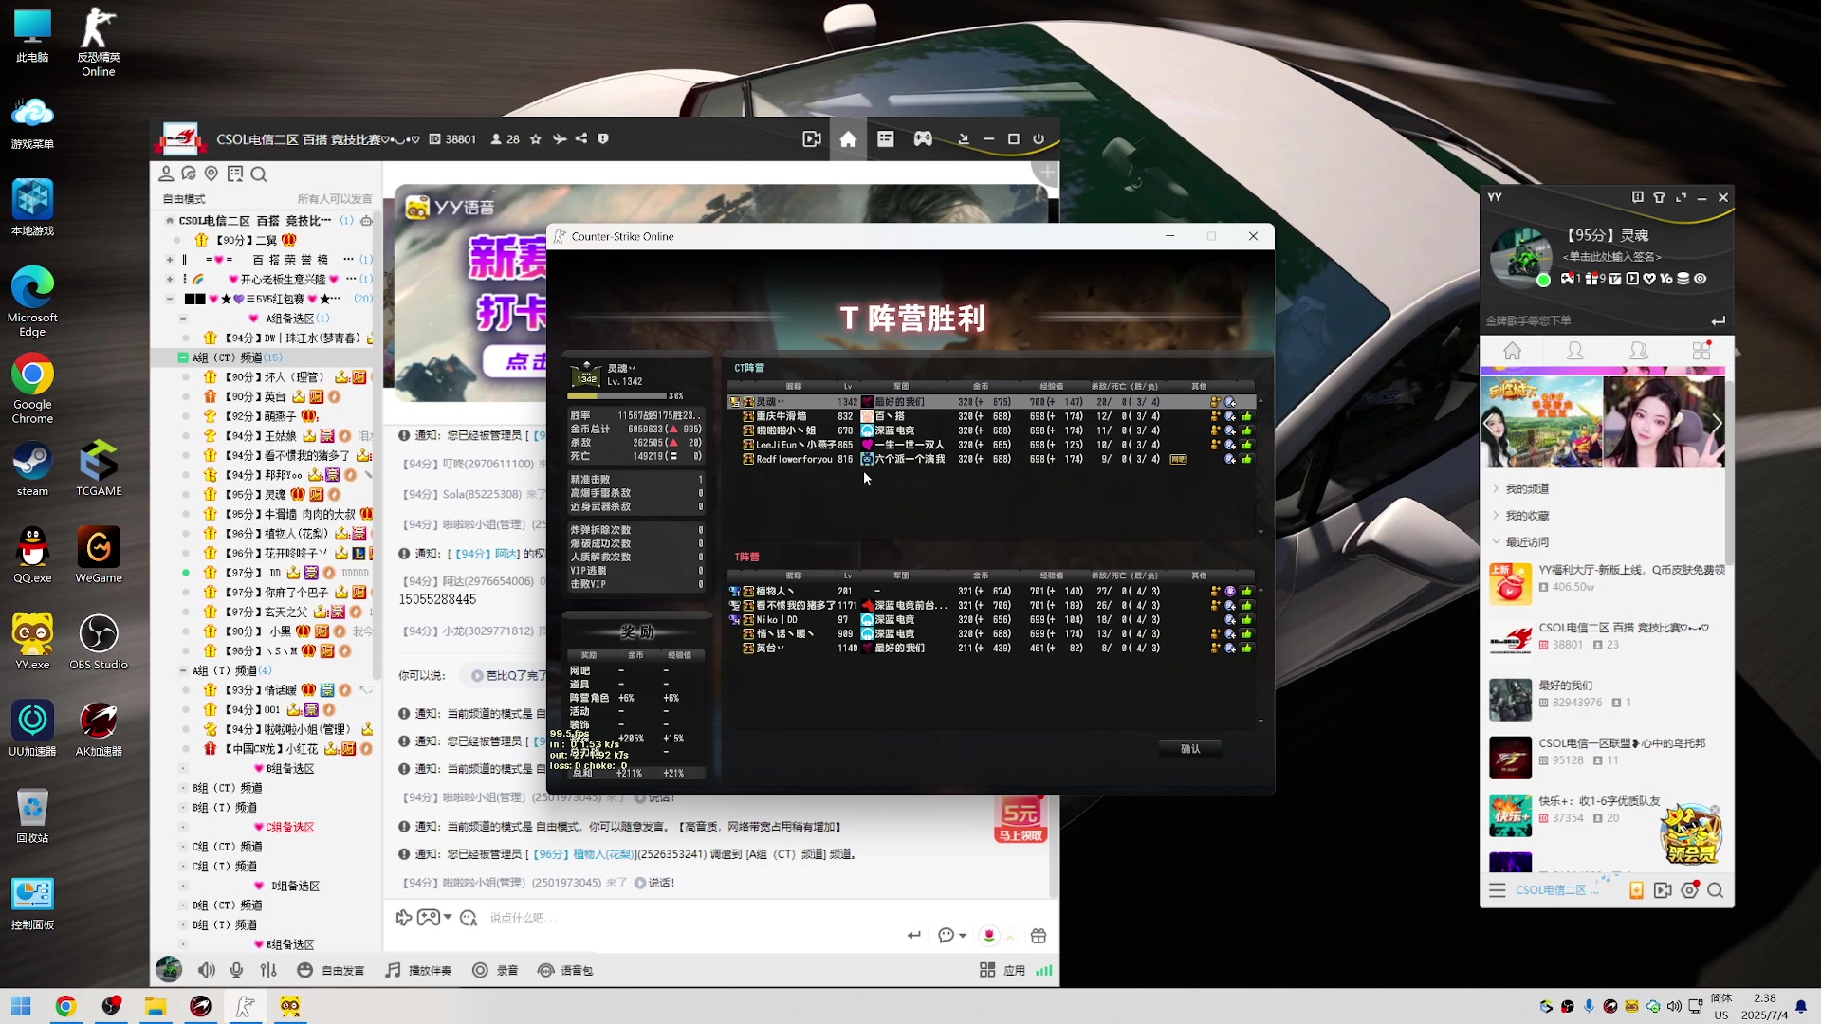Select the Steam desktop icon

tap(32, 469)
